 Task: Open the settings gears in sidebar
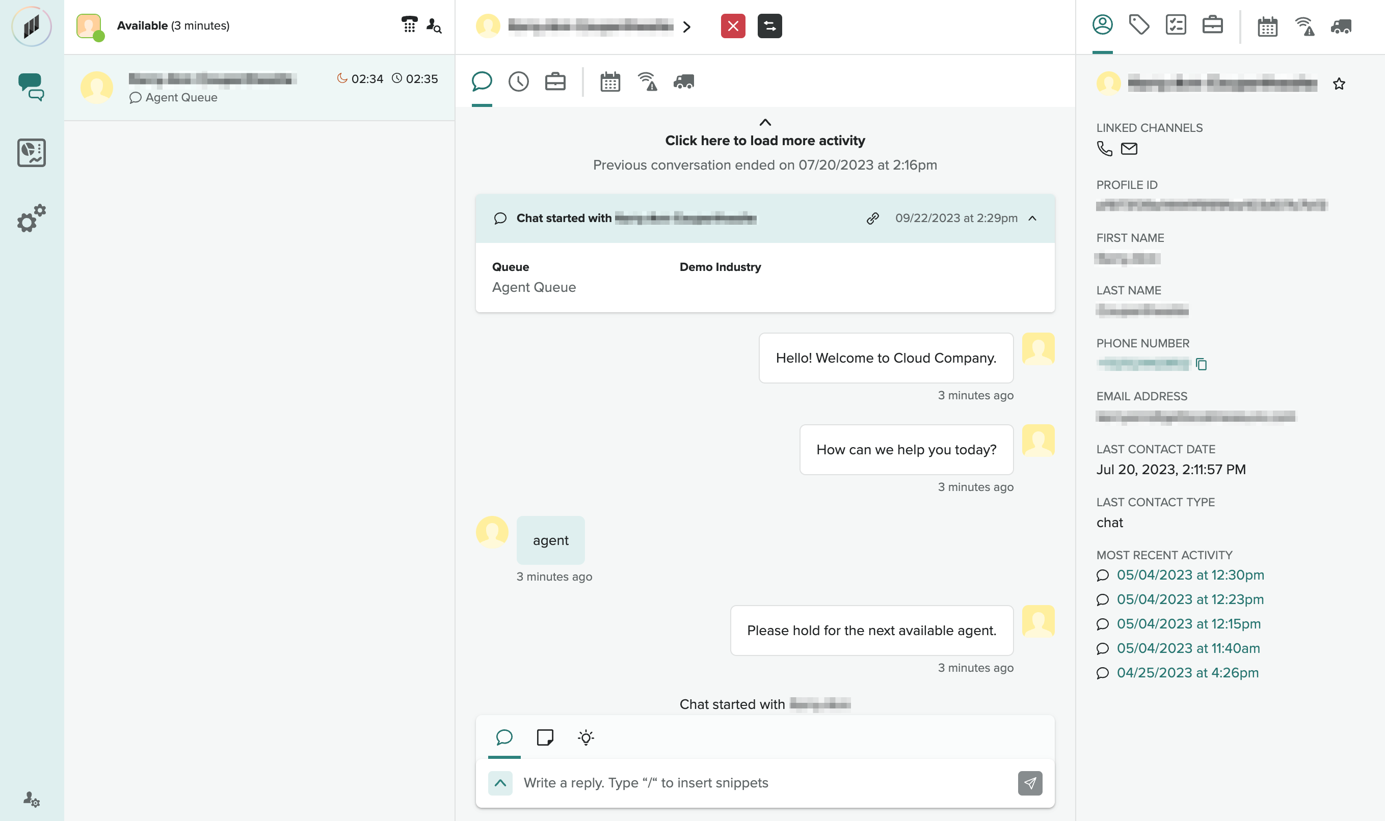[31, 218]
